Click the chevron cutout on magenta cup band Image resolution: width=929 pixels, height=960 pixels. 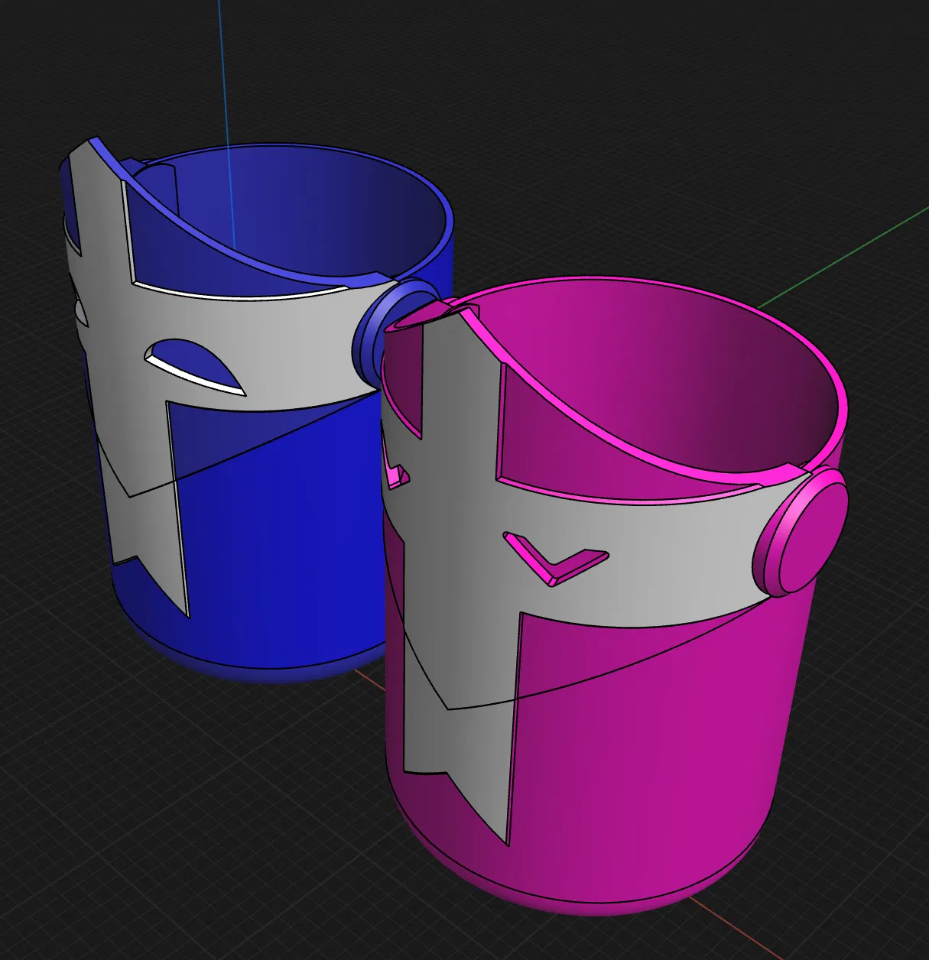556,559
